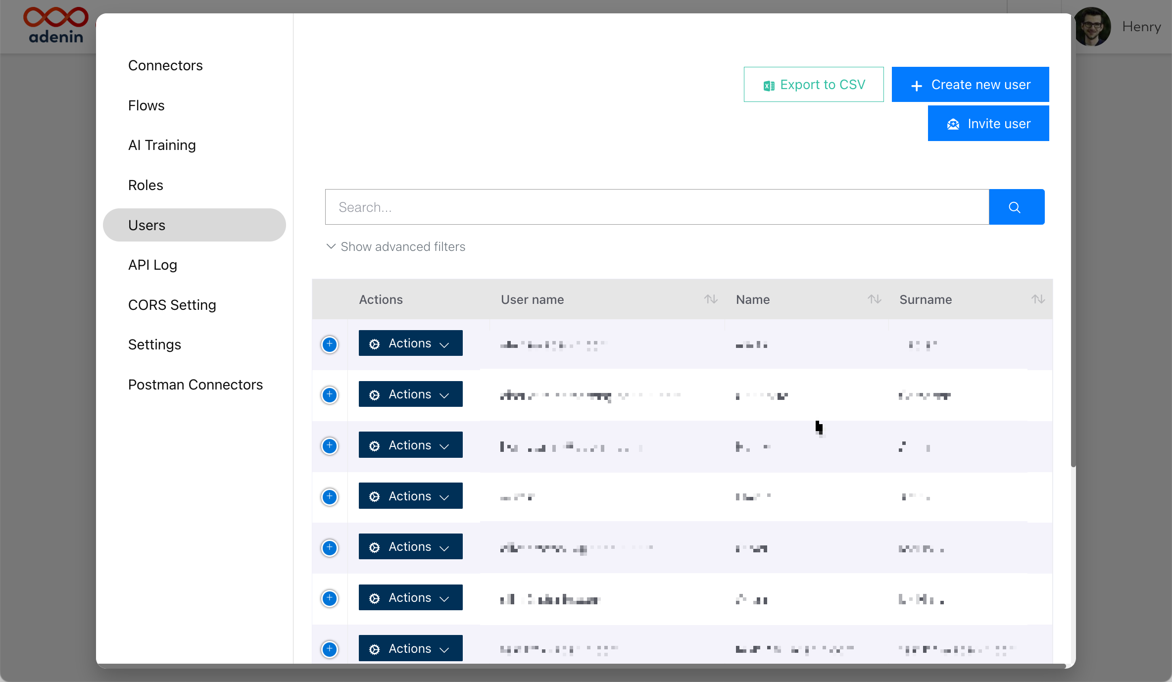Expand the first user row plus icon
1172x682 pixels.
(x=330, y=344)
